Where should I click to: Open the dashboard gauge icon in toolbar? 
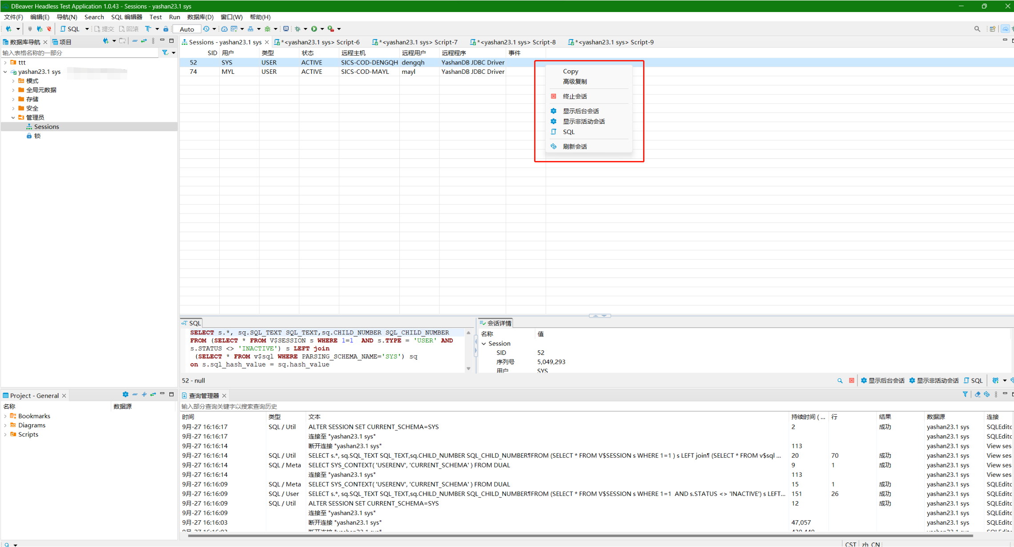click(x=224, y=29)
